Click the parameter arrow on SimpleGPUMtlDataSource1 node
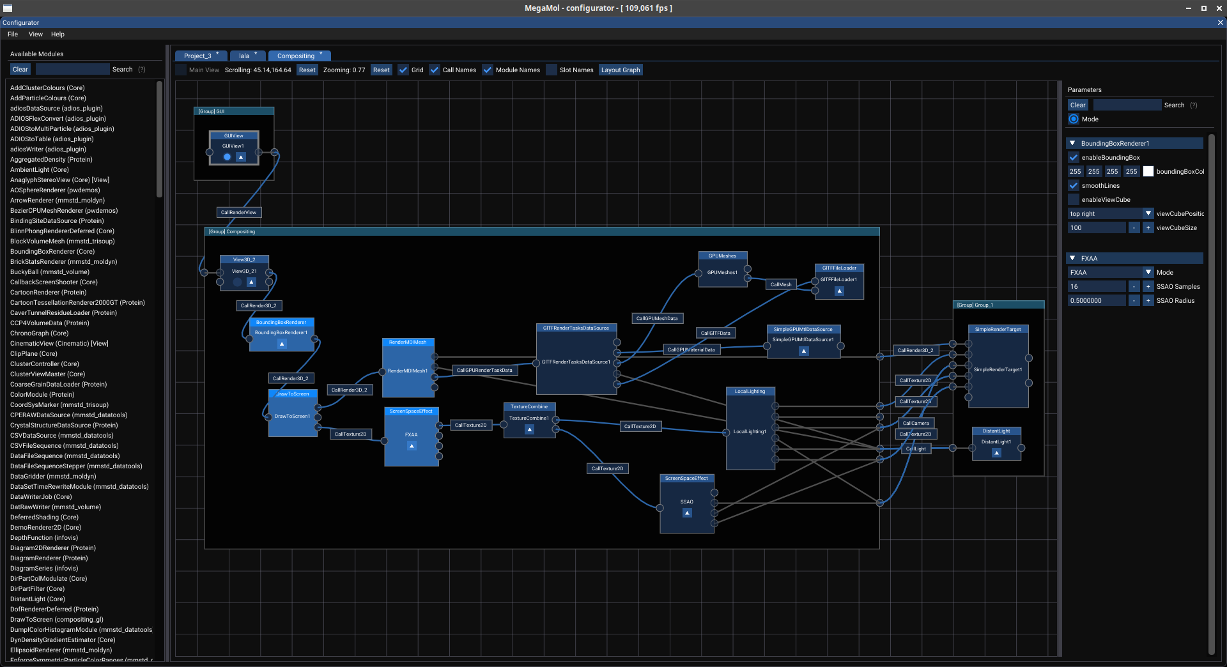Viewport: 1227px width, 667px height. (x=804, y=351)
